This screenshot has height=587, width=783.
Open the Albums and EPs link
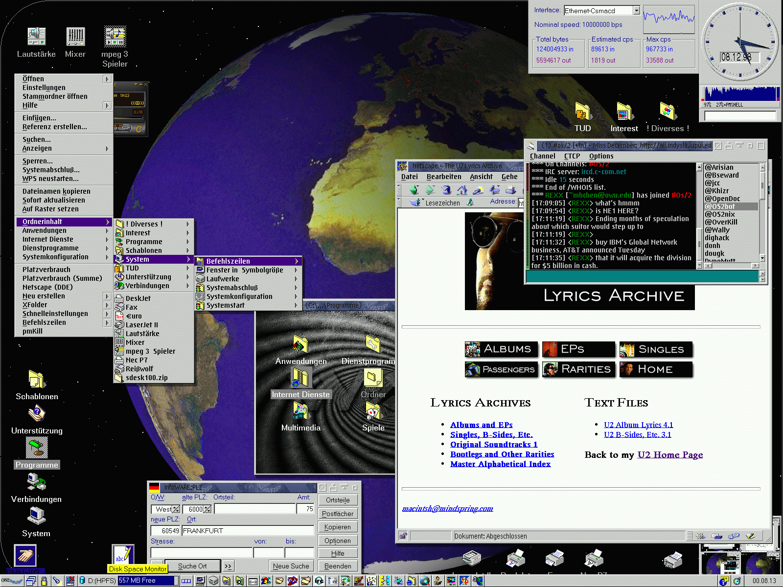[x=482, y=425]
